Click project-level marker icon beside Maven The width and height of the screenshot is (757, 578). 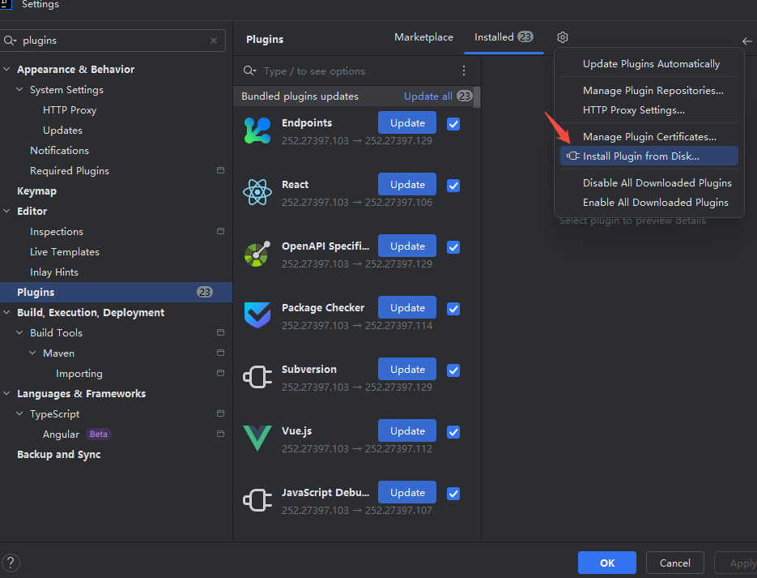click(x=221, y=353)
